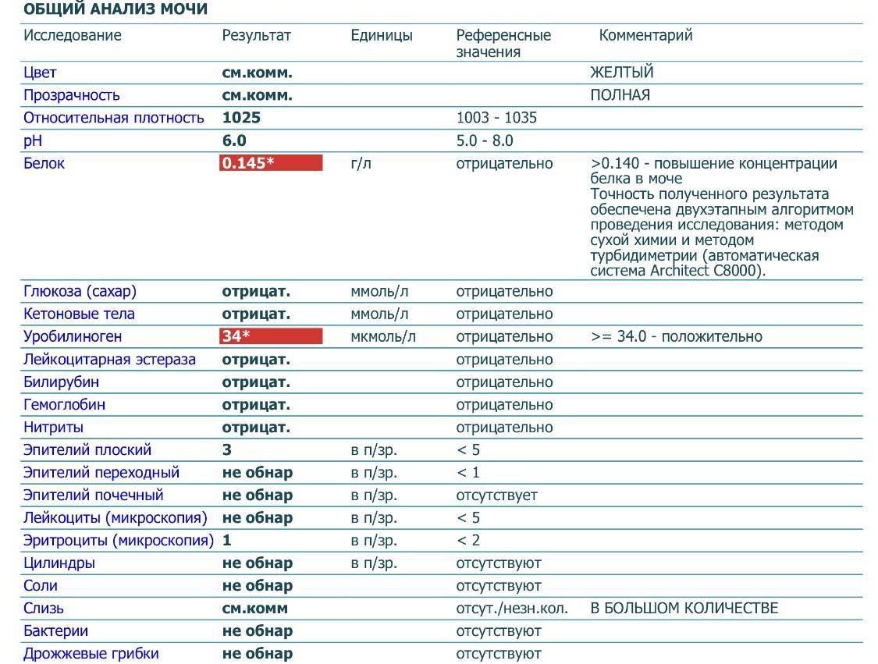The height and width of the screenshot is (664, 878).
Task: Click the 'Нитриты' row label
Action: tap(53, 428)
